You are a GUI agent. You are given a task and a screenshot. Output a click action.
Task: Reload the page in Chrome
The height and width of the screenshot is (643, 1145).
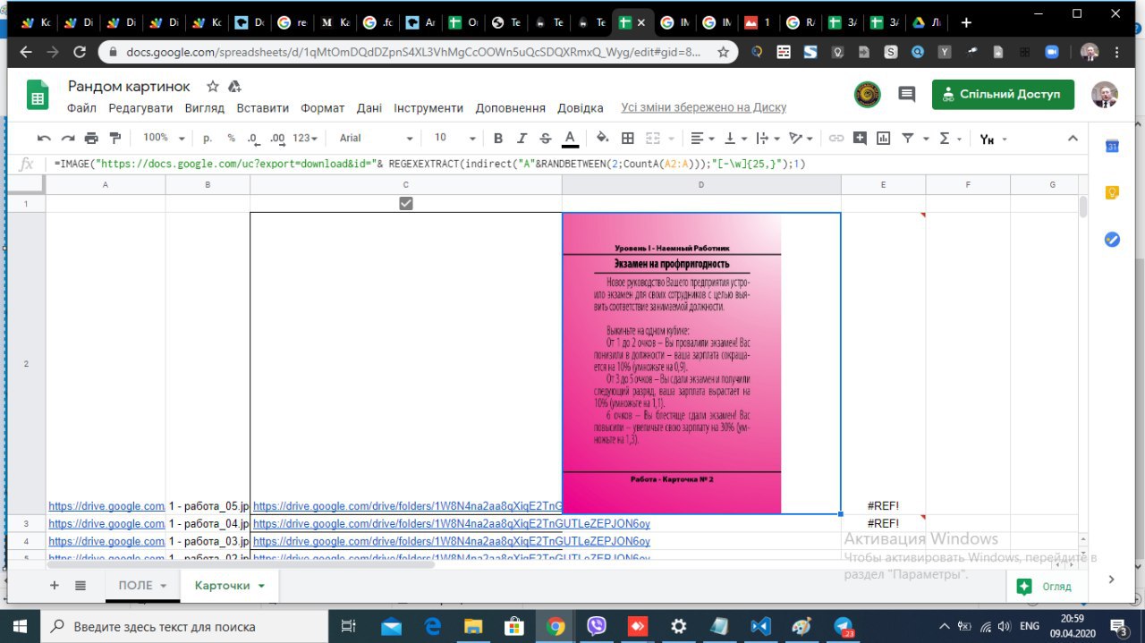tap(80, 53)
